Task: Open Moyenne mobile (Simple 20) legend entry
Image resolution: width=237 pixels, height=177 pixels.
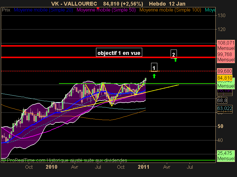Action: [43, 10]
